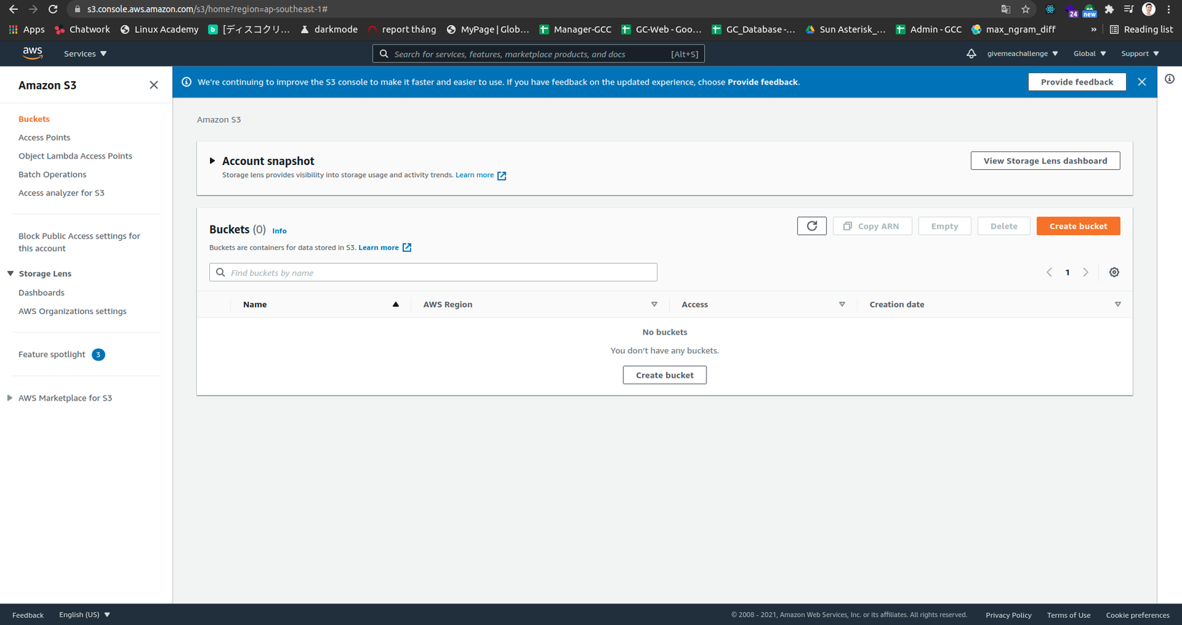Focus the AWS services search box
Image resolution: width=1182 pixels, height=625 pixels.
[538, 54]
